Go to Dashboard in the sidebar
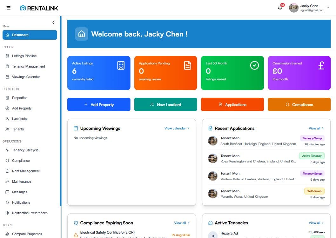Image resolution: width=336 pixels, height=238 pixels. 30,35
